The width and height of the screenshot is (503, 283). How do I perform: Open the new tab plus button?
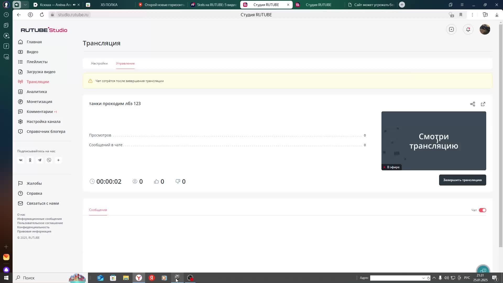402,5
